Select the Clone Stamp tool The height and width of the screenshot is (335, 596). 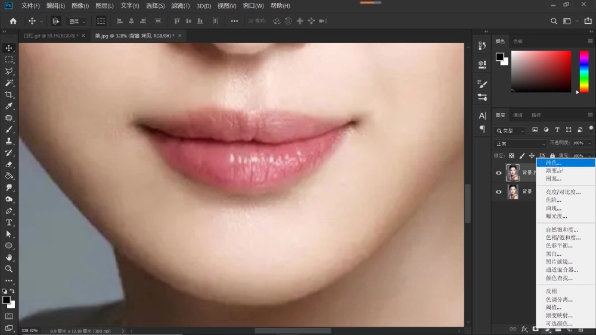9,141
